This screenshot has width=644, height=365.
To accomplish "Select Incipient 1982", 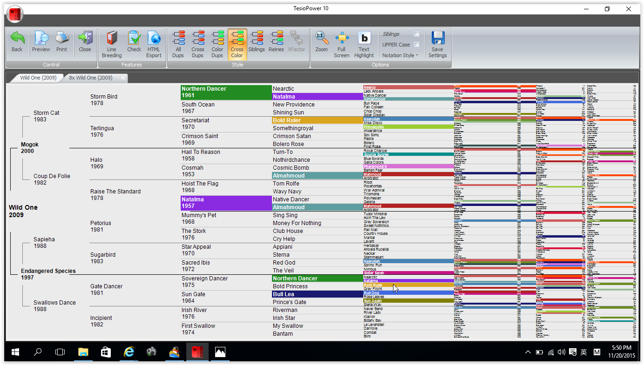I will click(x=101, y=321).
